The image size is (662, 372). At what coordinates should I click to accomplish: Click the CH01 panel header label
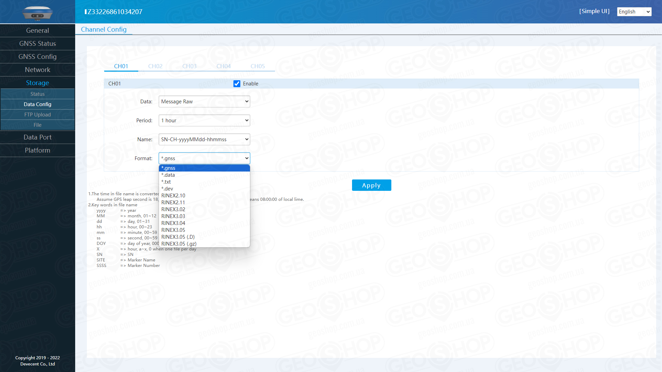point(114,84)
